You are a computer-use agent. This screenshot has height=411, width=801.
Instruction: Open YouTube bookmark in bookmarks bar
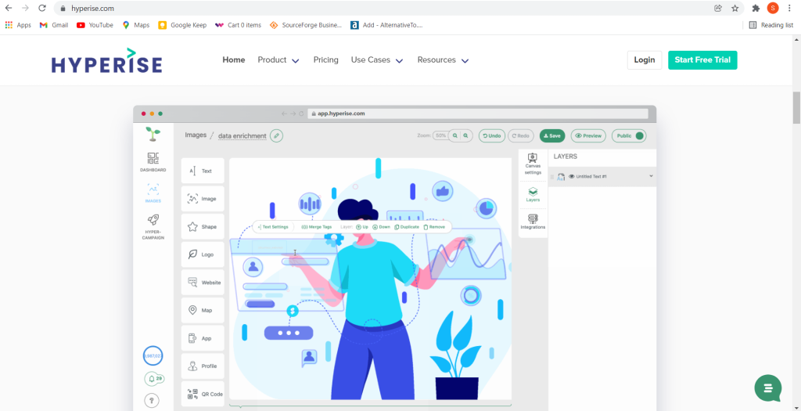coord(95,25)
